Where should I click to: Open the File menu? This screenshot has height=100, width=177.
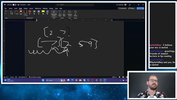6,8
